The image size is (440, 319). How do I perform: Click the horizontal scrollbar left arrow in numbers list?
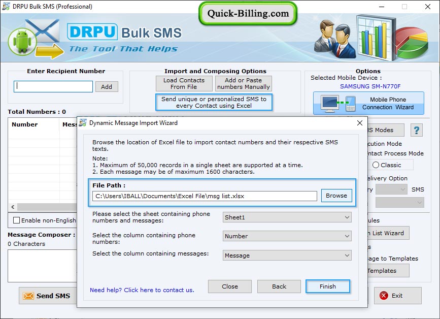[x=13, y=207]
